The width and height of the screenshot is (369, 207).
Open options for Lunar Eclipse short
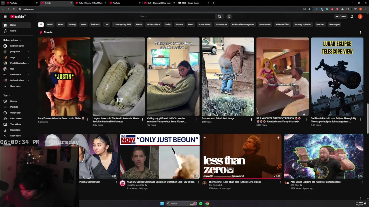point(361,119)
